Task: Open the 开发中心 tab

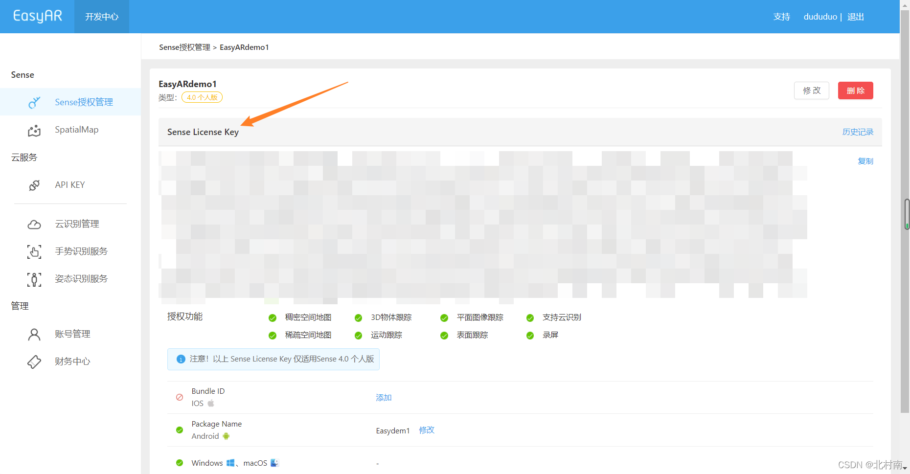Action: [102, 17]
